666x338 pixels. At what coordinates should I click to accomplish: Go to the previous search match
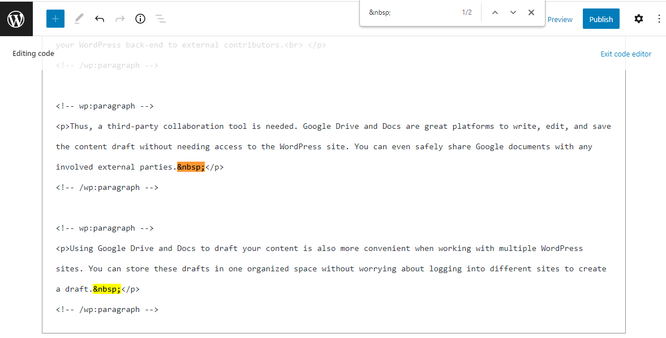click(495, 12)
